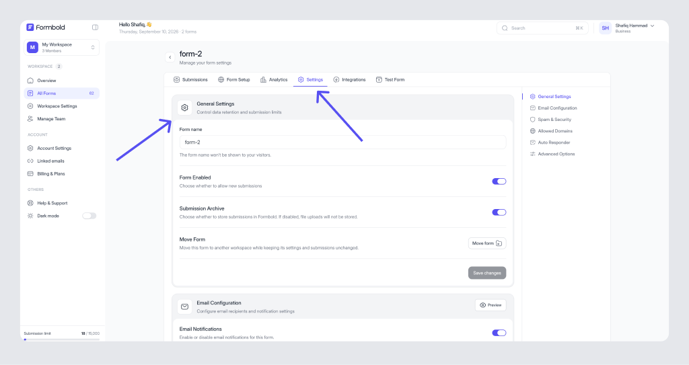
Task: Toggle the Email Notifications switch
Action: click(x=499, y=333)
